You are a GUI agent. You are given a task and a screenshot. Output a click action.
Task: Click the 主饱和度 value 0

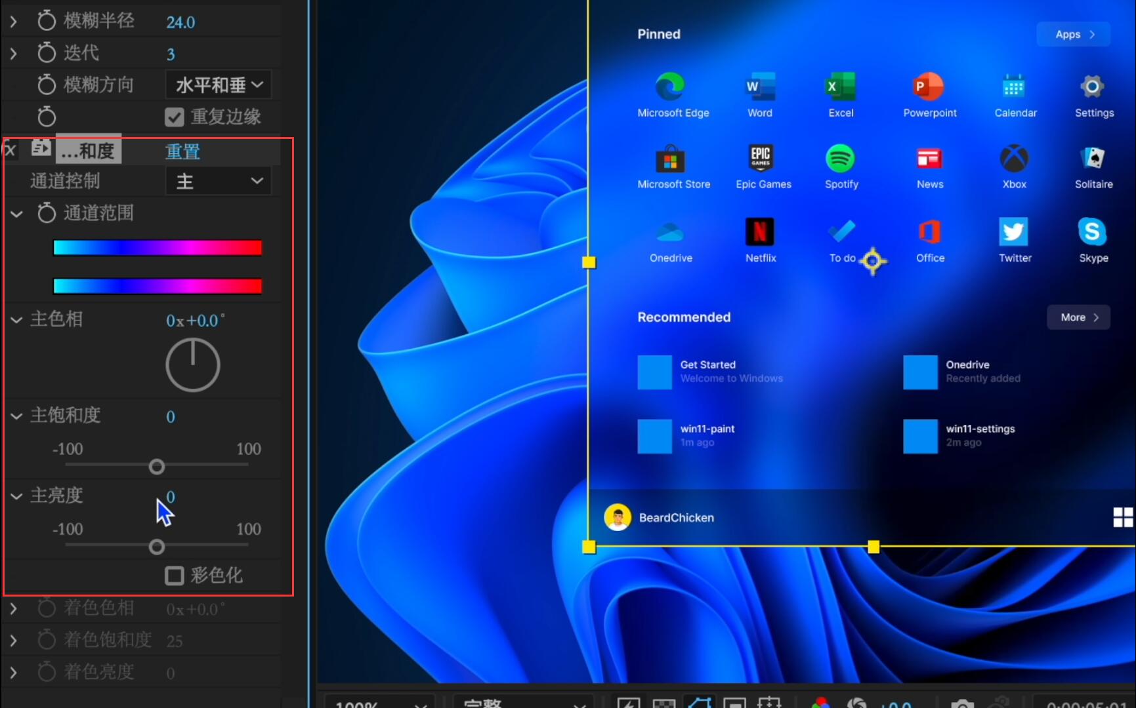(171, 417)
